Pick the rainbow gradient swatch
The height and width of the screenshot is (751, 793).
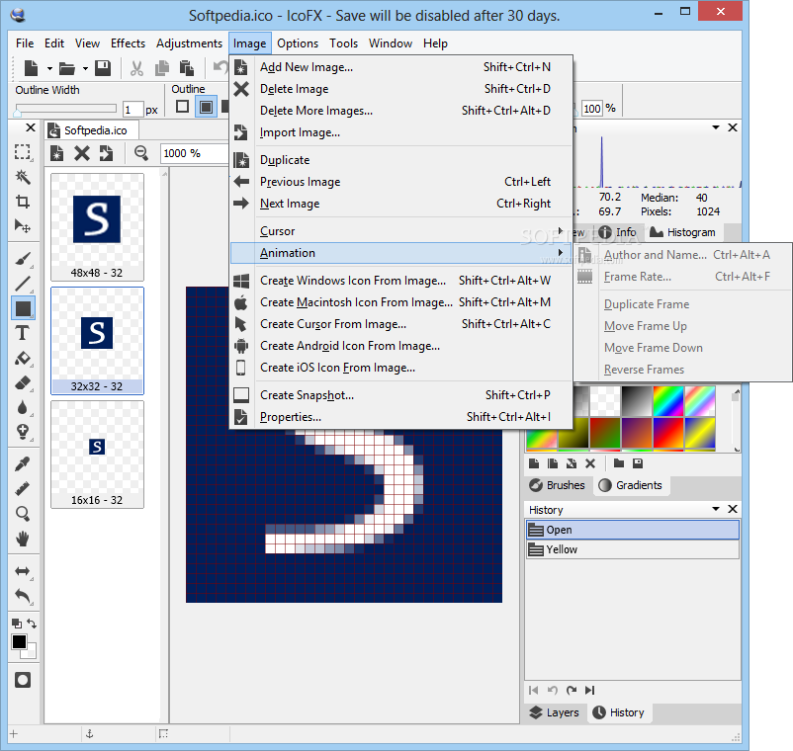tap(668, 401)
